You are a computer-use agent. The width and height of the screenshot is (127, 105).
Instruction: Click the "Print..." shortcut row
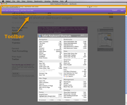pyautogui.click(x=50, y=89)
